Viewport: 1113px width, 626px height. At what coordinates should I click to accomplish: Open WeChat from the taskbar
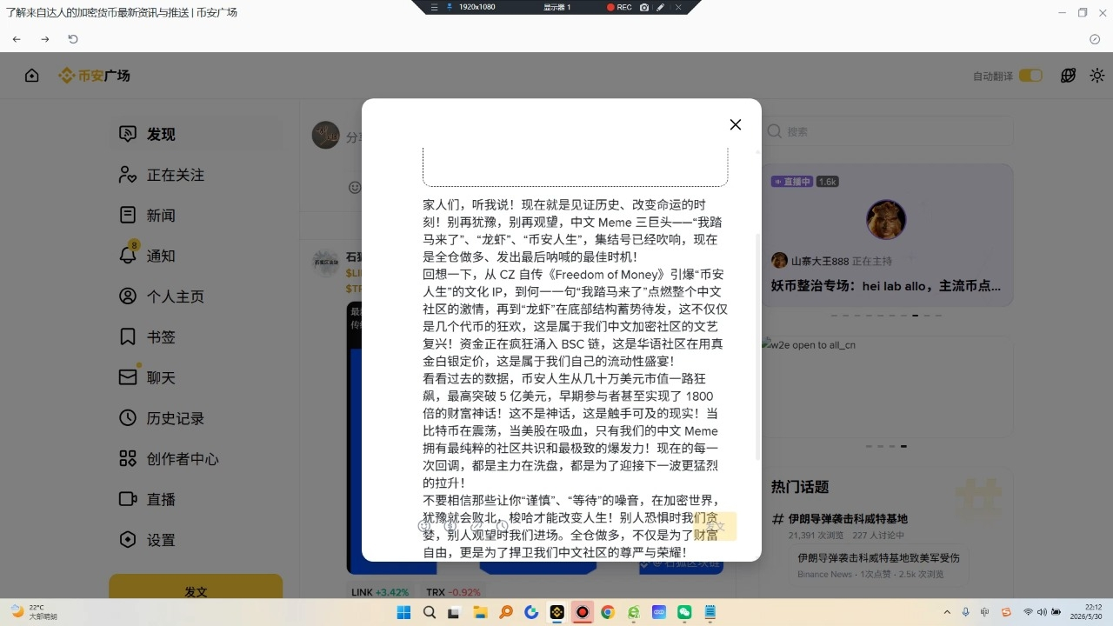pyautogui.click(x=684, y=612)
